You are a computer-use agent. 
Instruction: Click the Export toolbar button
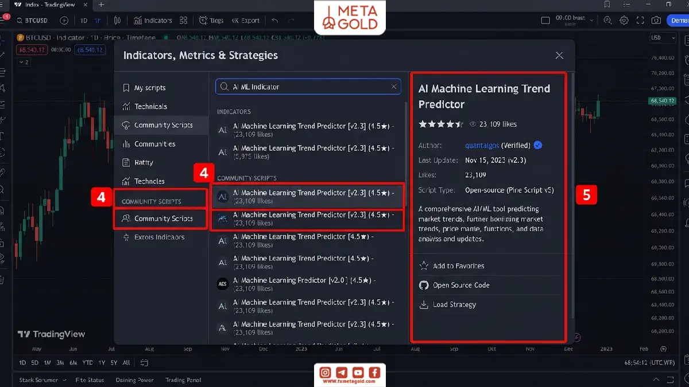tap(246, 21)
